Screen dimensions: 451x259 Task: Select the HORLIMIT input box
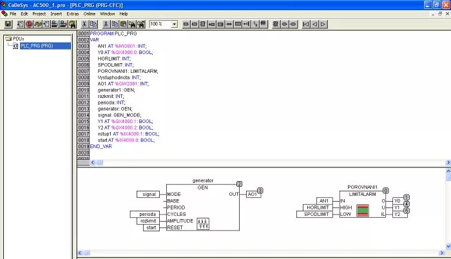point(318,207)
